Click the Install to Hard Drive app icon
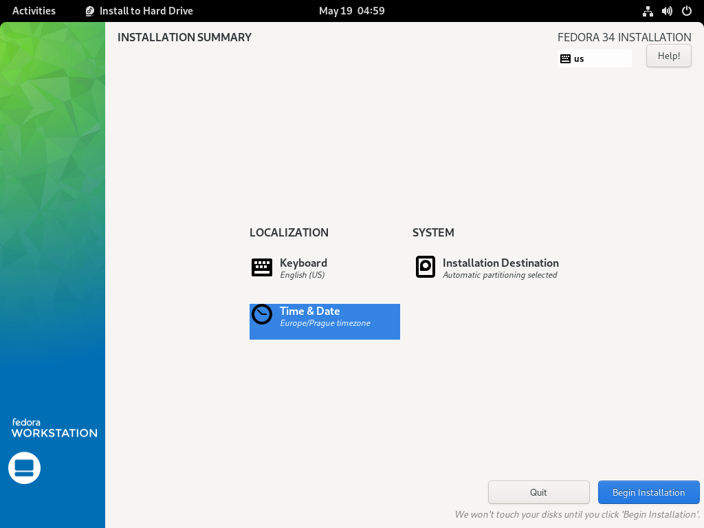This screenshot has width=704, height=528. (90, 11)
